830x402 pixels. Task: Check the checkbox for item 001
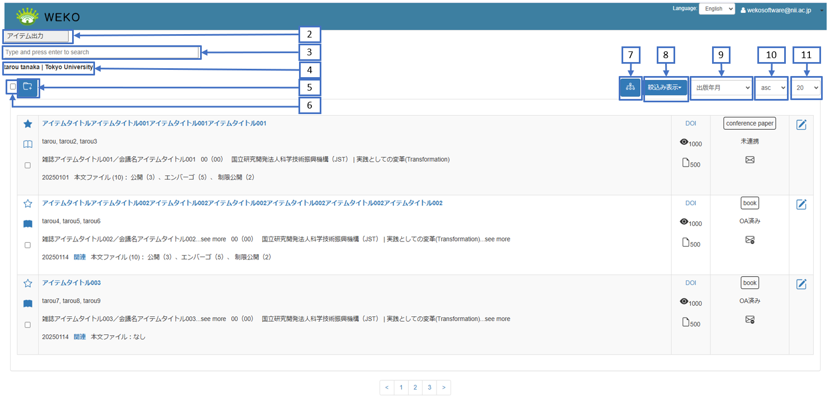click(28, 165)
